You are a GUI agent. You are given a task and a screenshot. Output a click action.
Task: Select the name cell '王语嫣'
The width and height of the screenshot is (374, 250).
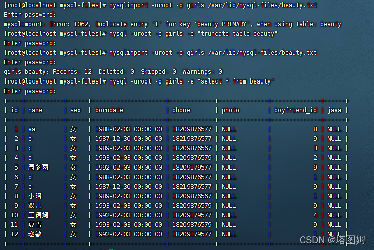[38, 215]
